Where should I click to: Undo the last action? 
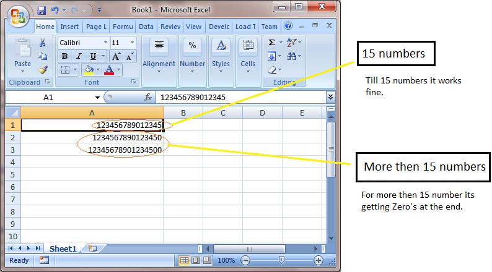click(x=55, y=11)
